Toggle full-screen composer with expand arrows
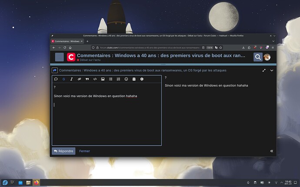Screen dimensions: 300x187 coord(264,70)
